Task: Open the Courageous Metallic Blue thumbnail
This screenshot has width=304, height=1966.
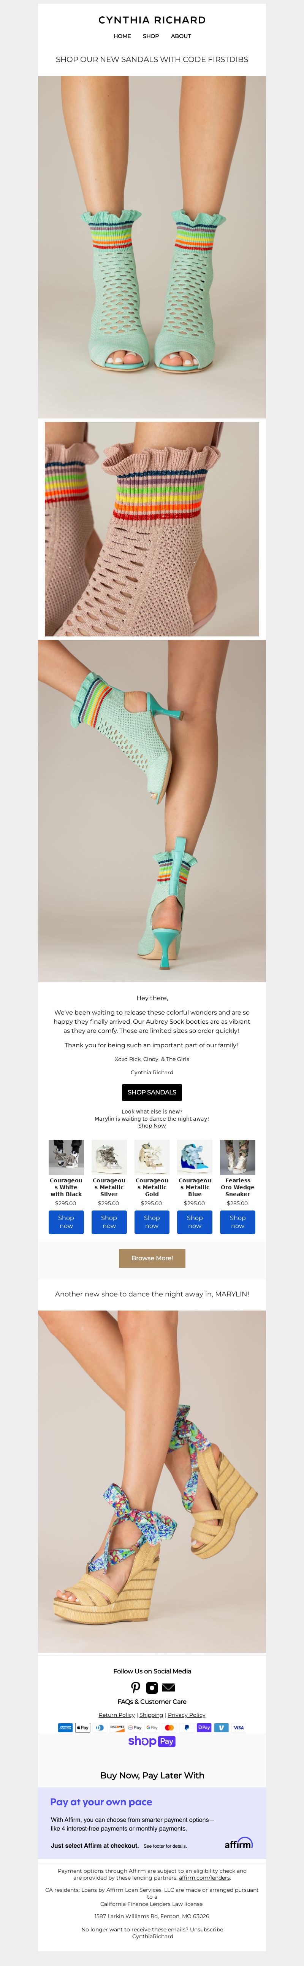Action: 194,1157
